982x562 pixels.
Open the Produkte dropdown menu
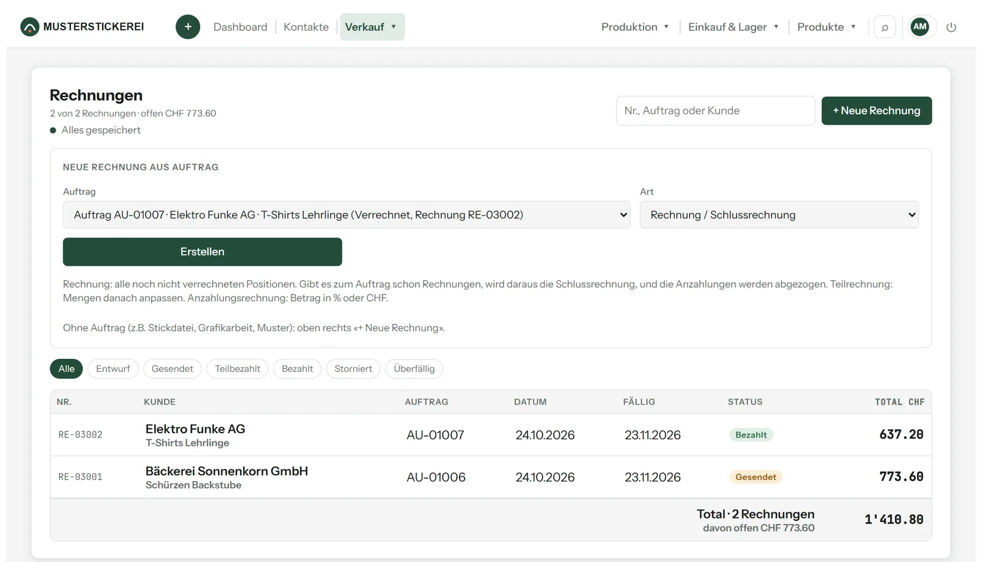[827, 27]
